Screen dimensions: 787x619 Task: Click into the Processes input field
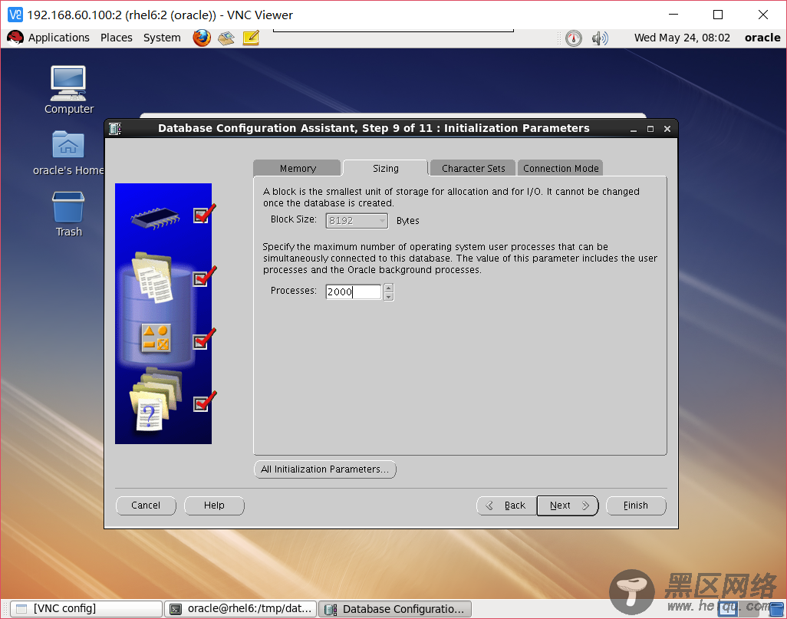[x=354, y=291]
